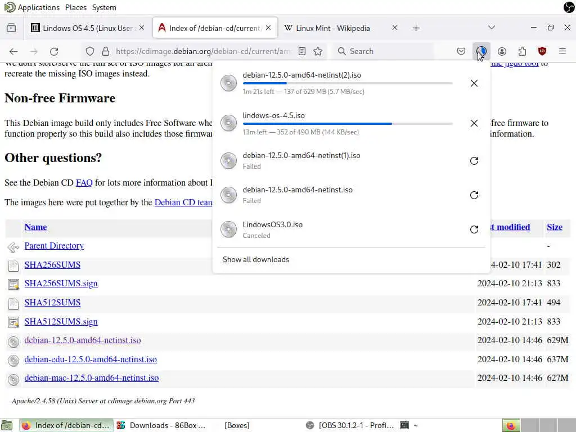The height and width of the screenshot is (432, 576).
Task: Switch to the terminal ~ taskbar window
Action: [x=409, y=425]
